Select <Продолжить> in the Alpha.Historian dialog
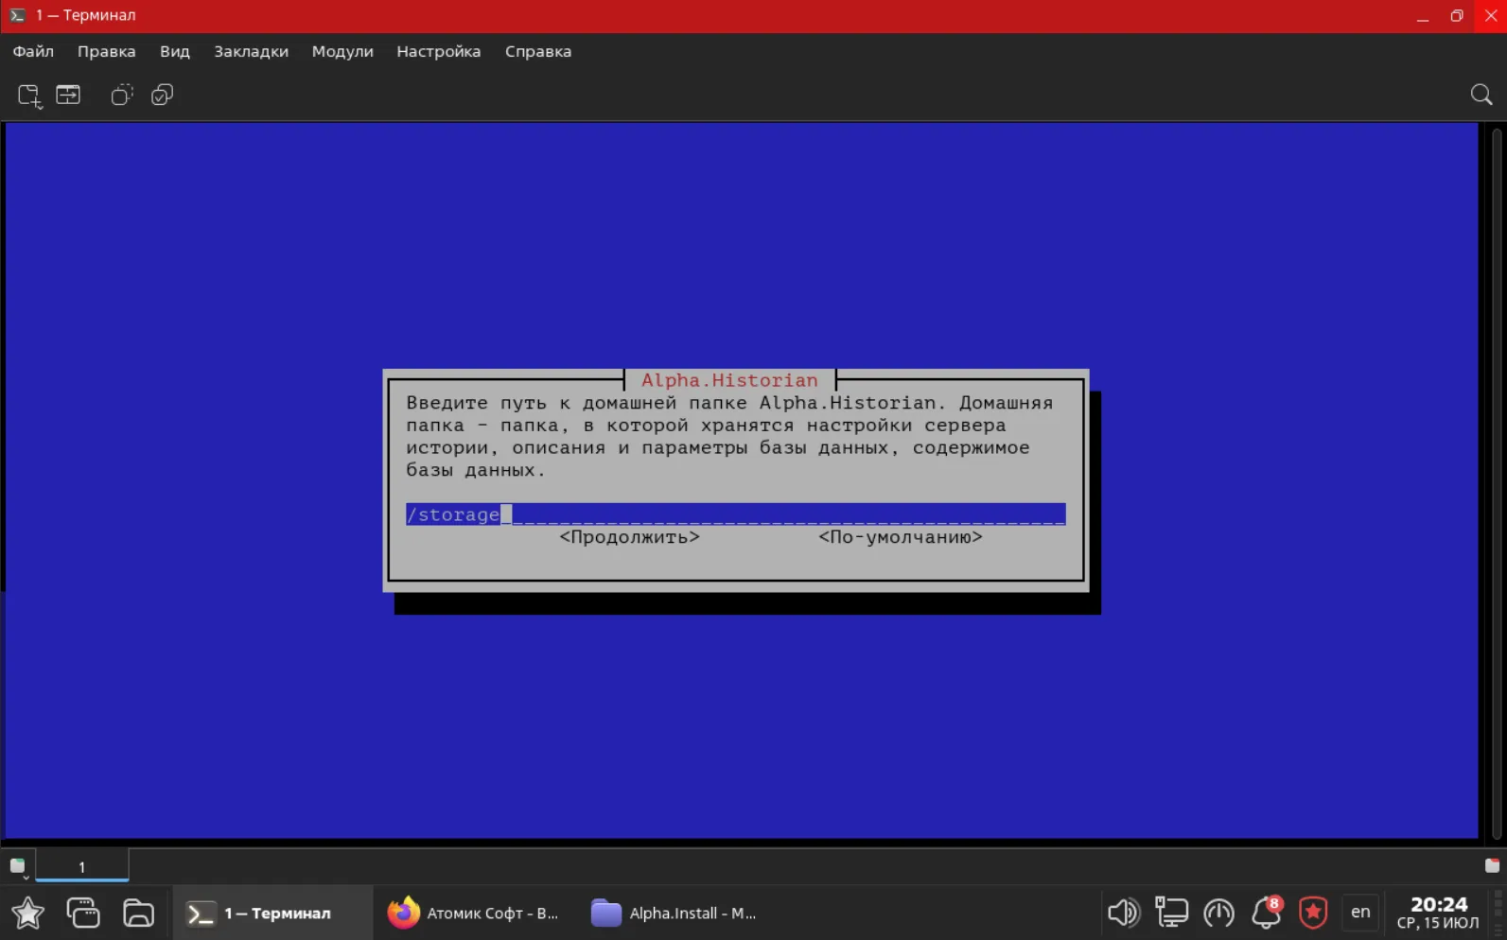 pyautogui.click(x=630, y=537)
